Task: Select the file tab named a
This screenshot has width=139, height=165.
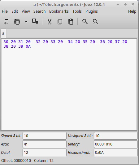Action: (3, 33)
